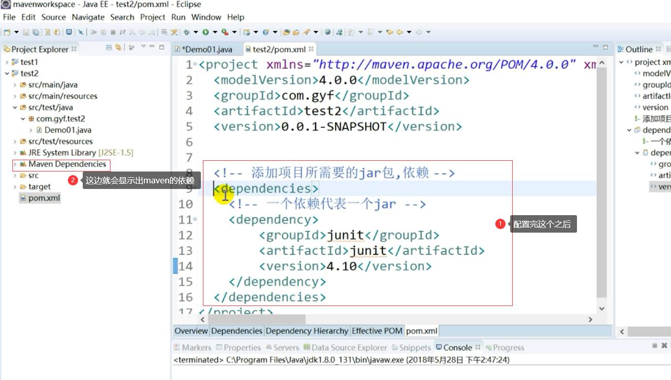Open the Edit menu

28,17
